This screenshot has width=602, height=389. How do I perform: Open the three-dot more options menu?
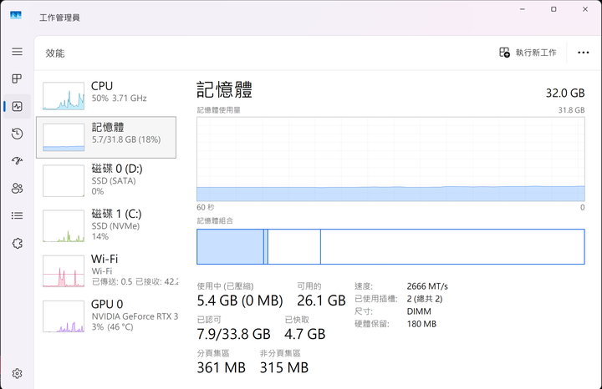pyautogui.click(x=584, y=53)
